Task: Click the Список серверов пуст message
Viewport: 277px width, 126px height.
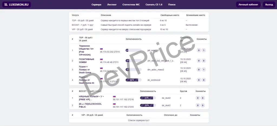Action: tap(139, 120)
